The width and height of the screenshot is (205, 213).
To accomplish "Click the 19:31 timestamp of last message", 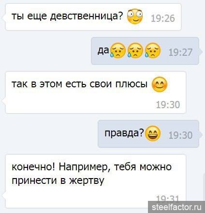I will pyautogui.click(x=168, y=198).
